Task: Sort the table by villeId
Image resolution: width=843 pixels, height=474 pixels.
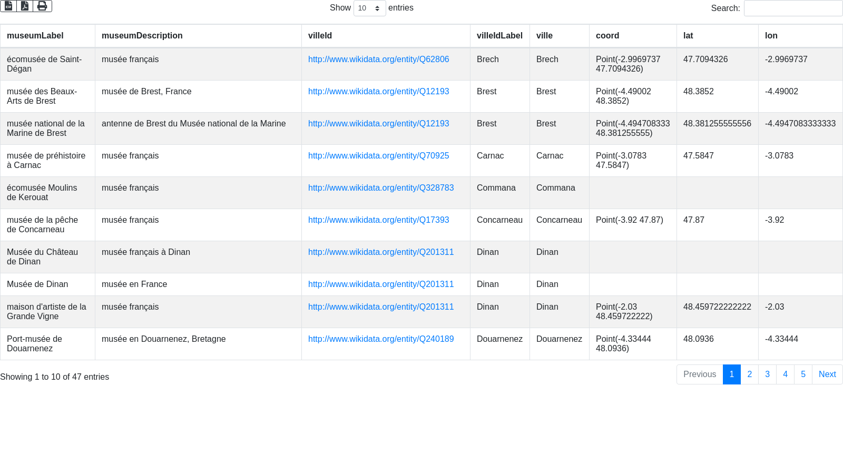Action: pos(320,36)
